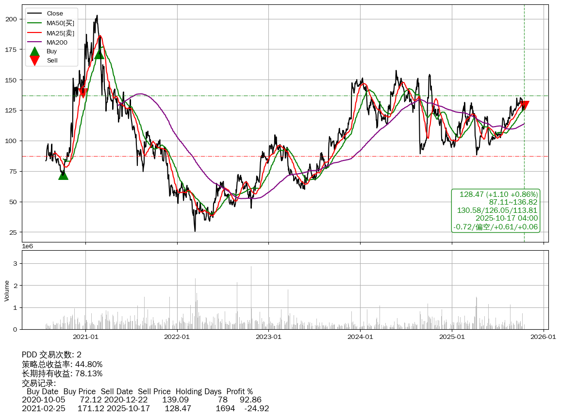Click the 2025-10-17 04:00 date in info box
The image size is (561, 417).
click(x=506, y=218)
